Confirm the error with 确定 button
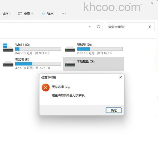158x150 pixels. tap(114, 110)
